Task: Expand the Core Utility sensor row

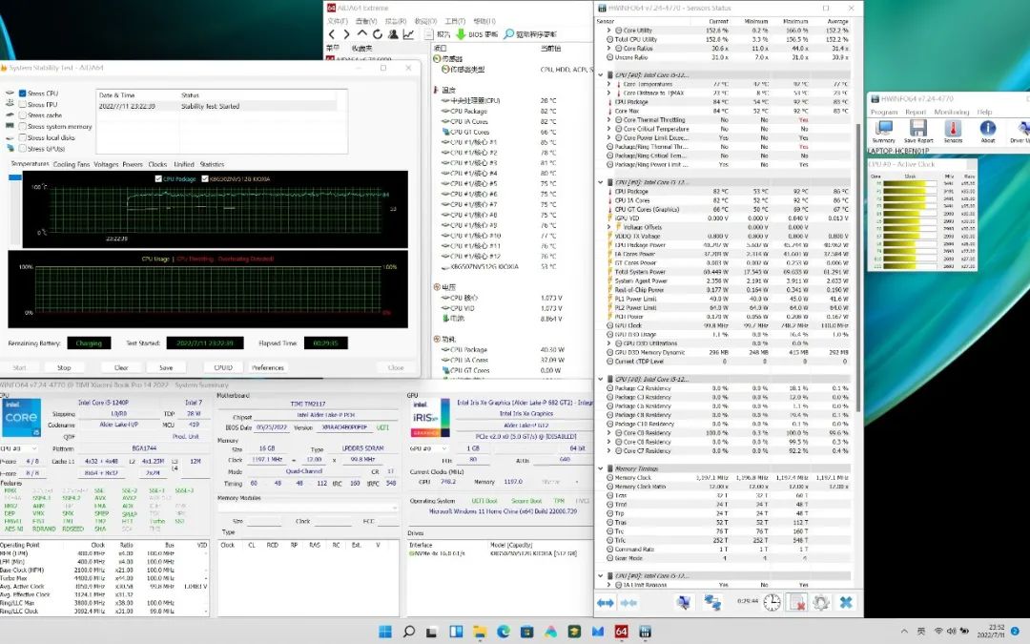Action: click(x=609, y=31)
